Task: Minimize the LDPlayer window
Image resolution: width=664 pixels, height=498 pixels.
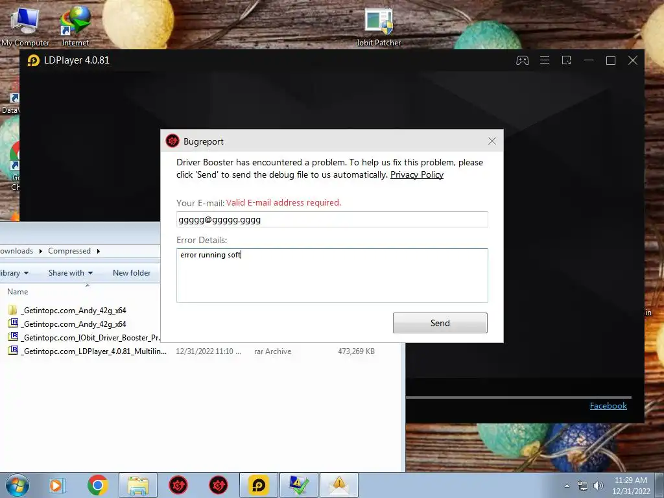Action: tap(589, 60)
